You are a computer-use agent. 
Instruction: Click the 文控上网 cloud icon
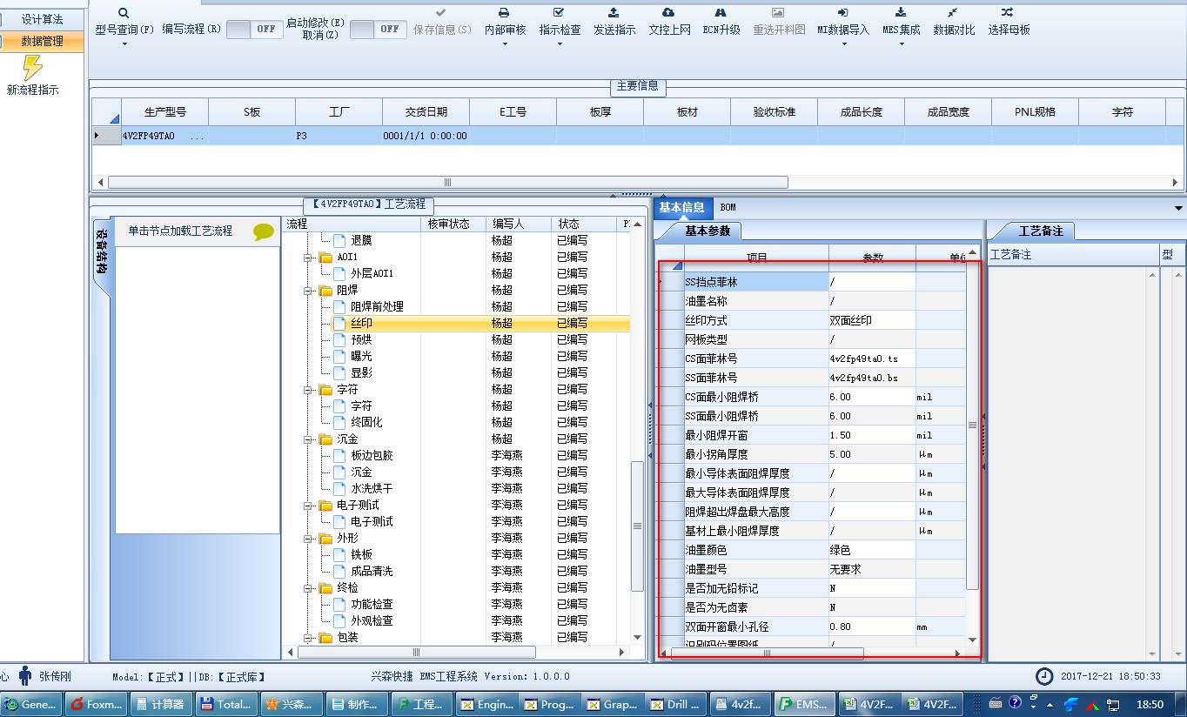(x=668, y=12)
